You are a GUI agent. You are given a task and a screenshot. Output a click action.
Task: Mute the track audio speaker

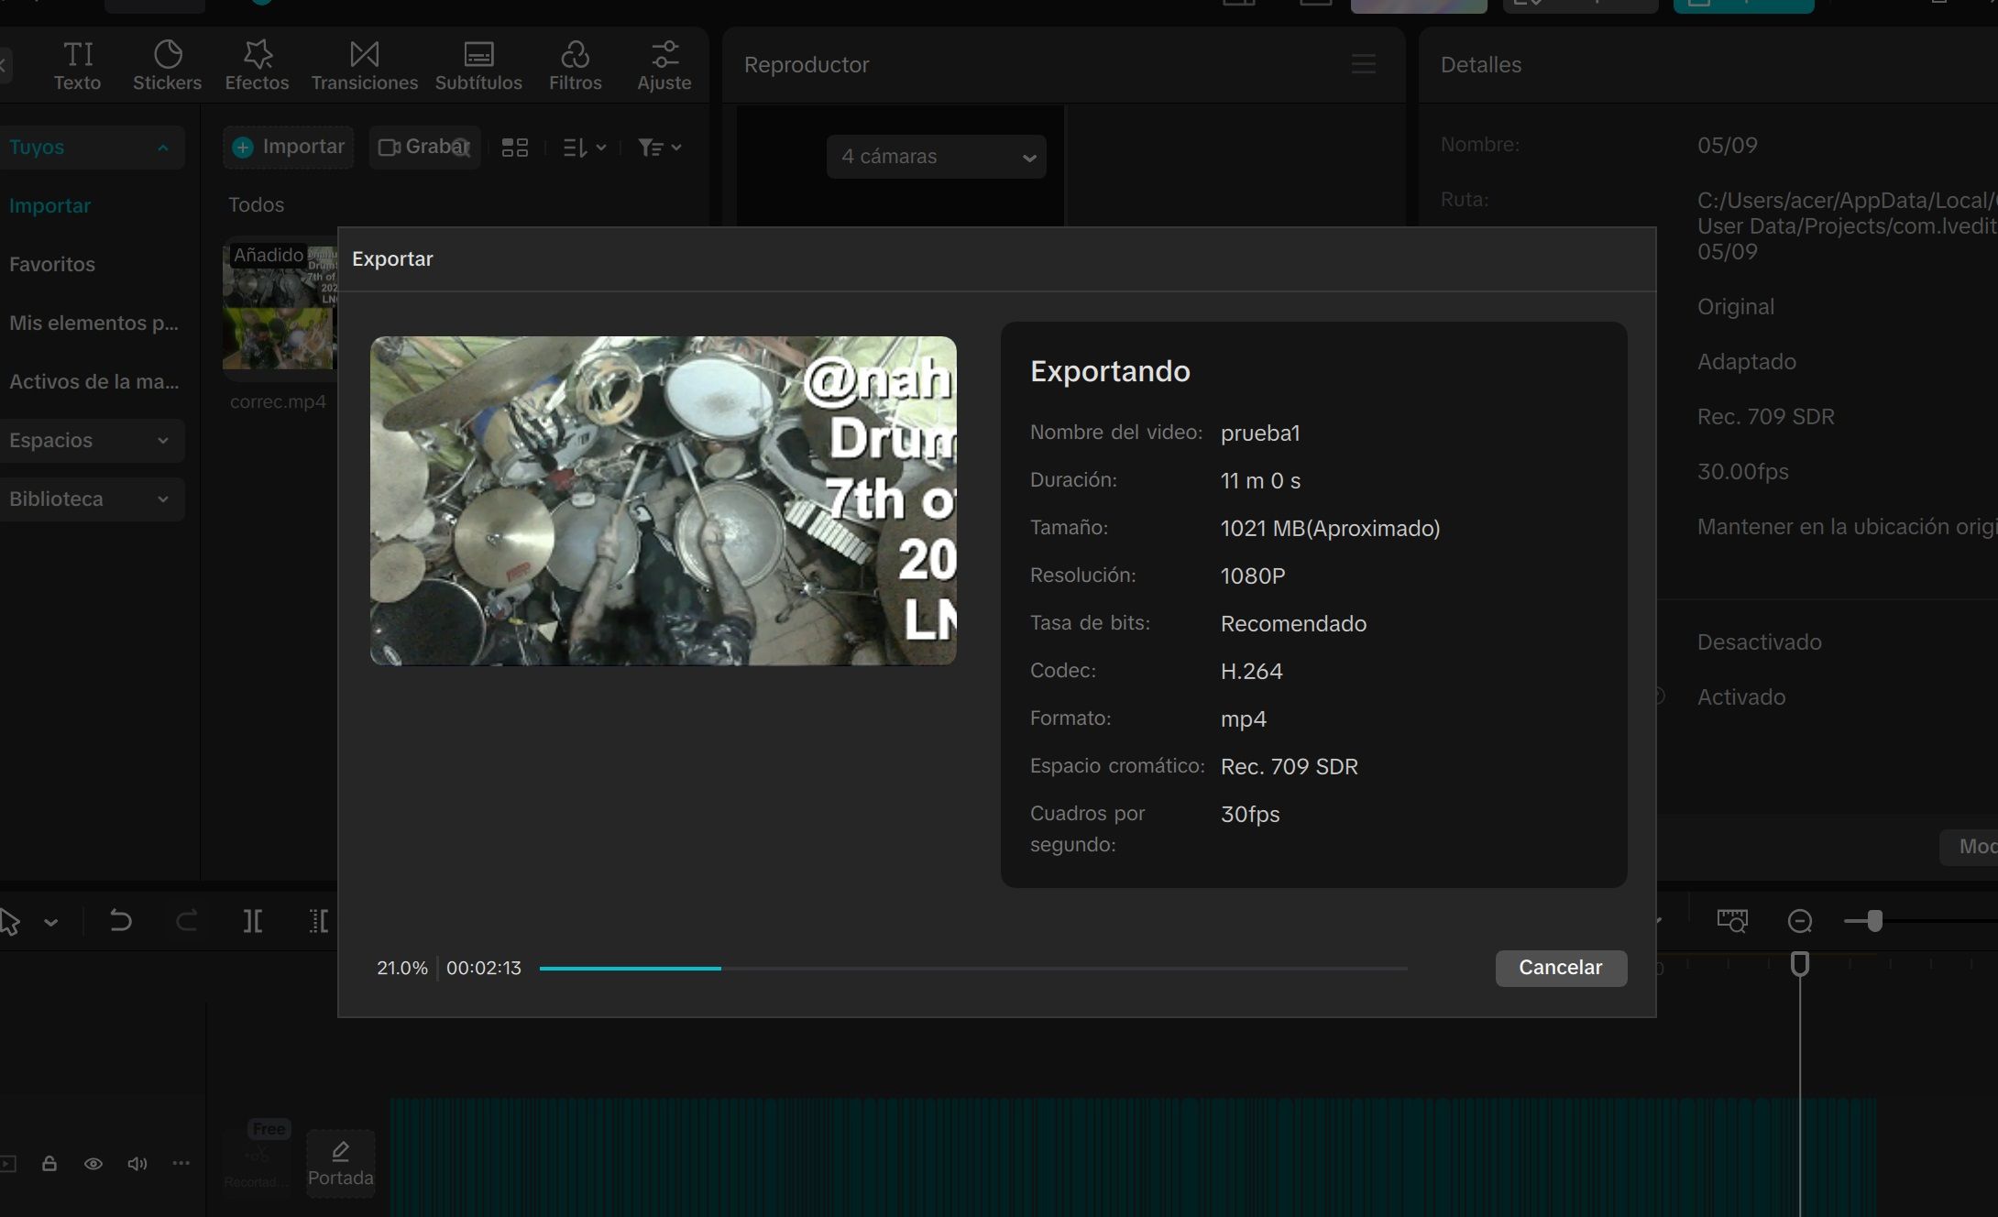coord(137,1163)
